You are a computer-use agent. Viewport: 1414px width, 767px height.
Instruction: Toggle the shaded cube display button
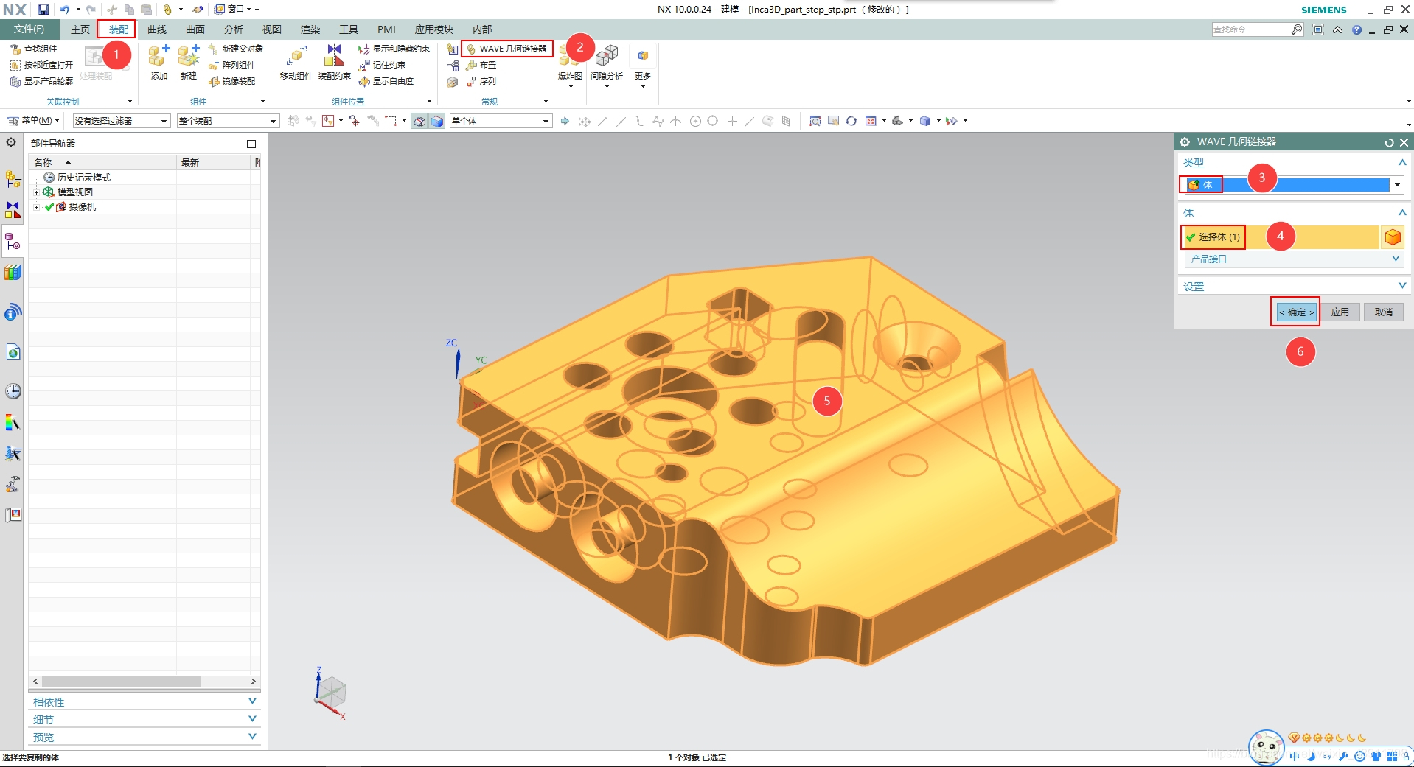click(x=437, y=121)
